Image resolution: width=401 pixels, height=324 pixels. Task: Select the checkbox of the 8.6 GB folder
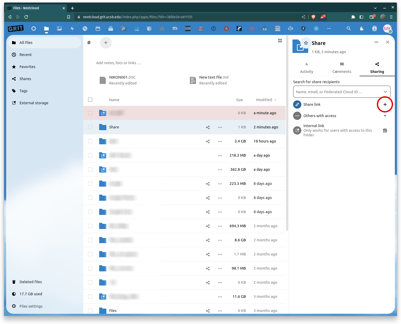[90, 240]
